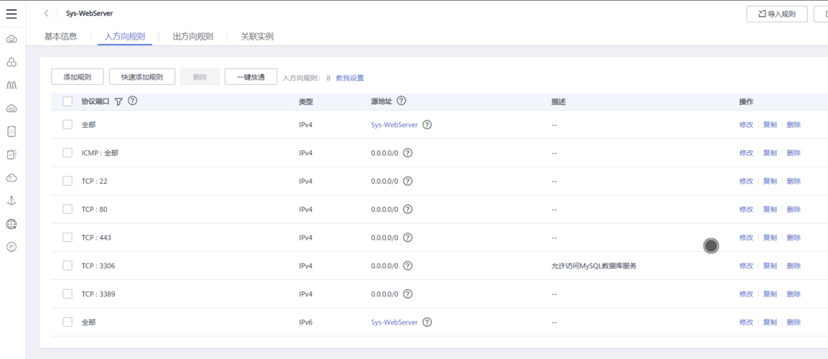Click 0.0.0.0/0 source in TCP : 22 row
The image size is (828, 359).
(x=384, y=180)
